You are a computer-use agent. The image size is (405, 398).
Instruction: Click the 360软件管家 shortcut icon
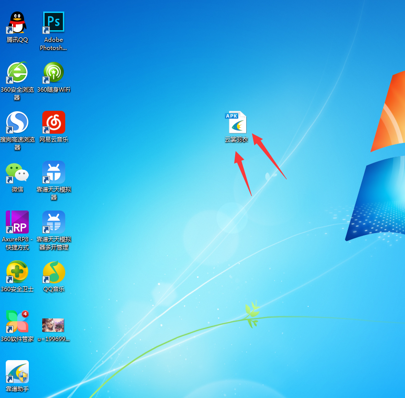[17, 322]
